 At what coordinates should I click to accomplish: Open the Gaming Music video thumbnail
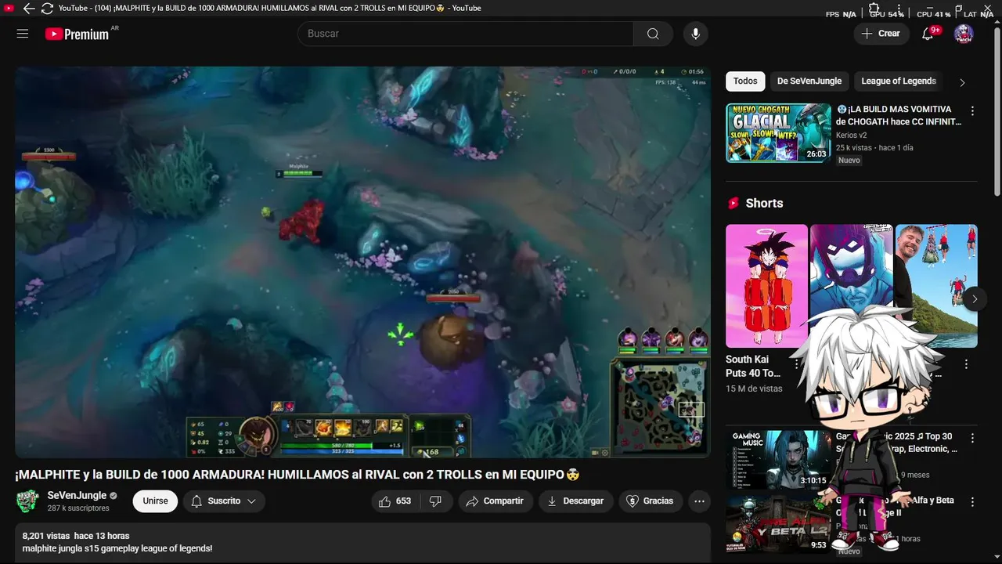(778, 460)
